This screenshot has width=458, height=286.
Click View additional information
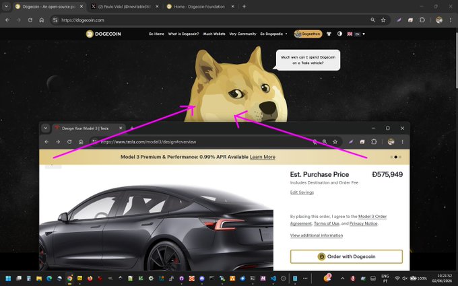(x=317, y=236)
